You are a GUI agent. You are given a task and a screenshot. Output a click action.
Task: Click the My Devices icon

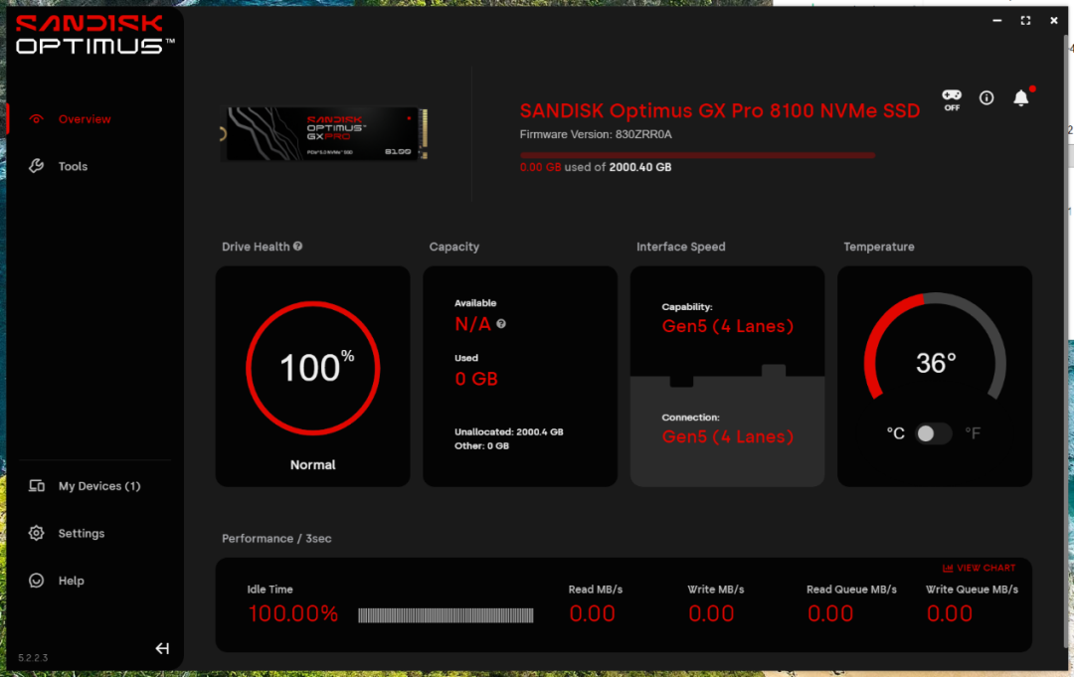37,485
